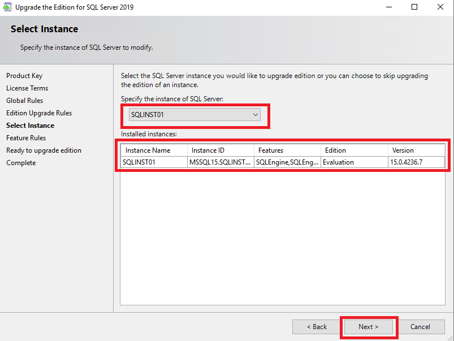
Task: Select the Complete step in sidebar
Action: coord(21,163)
